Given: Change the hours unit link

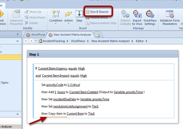Looking at the screenshot, I should point(61,92).
